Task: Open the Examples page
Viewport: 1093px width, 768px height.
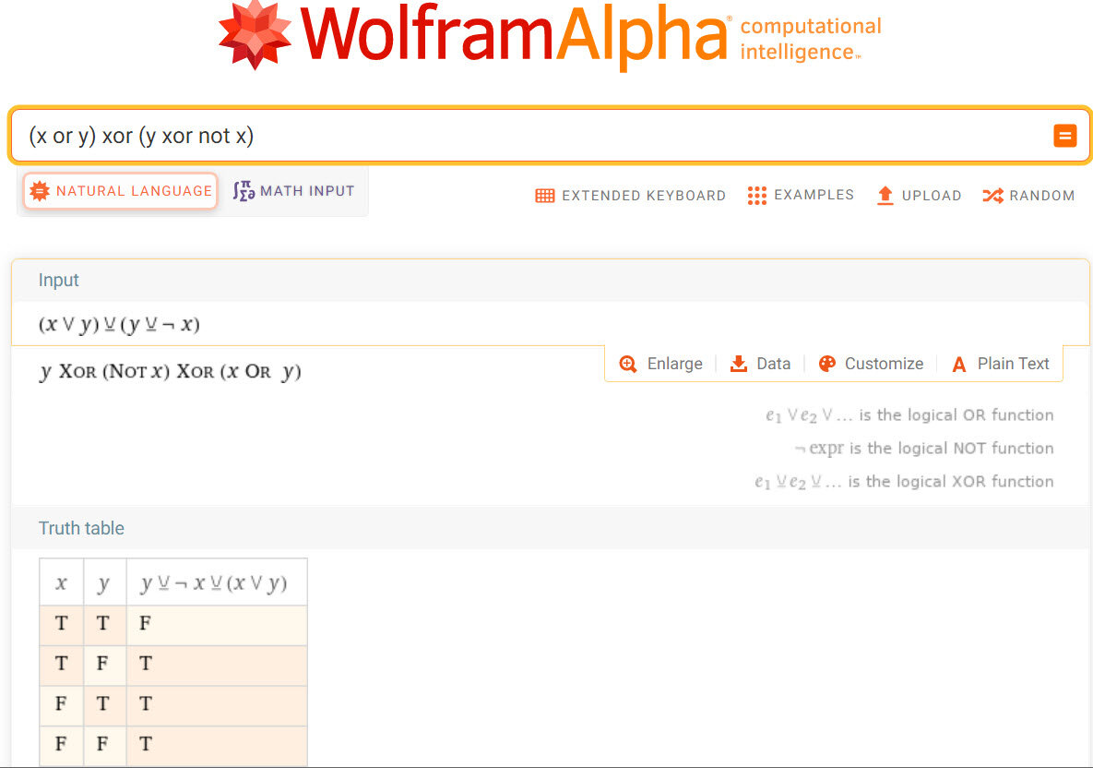Action: pos(801,196)
